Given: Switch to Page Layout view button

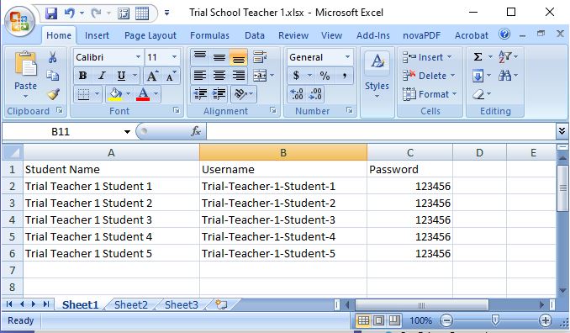Looking at the screenshot, I should coord(378,320).
